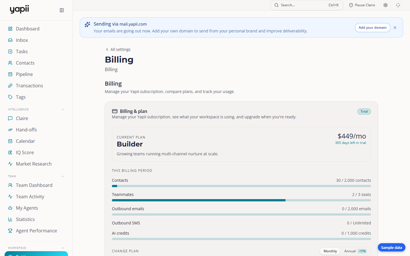Click the -17% annual discount badge

[362, 251]
